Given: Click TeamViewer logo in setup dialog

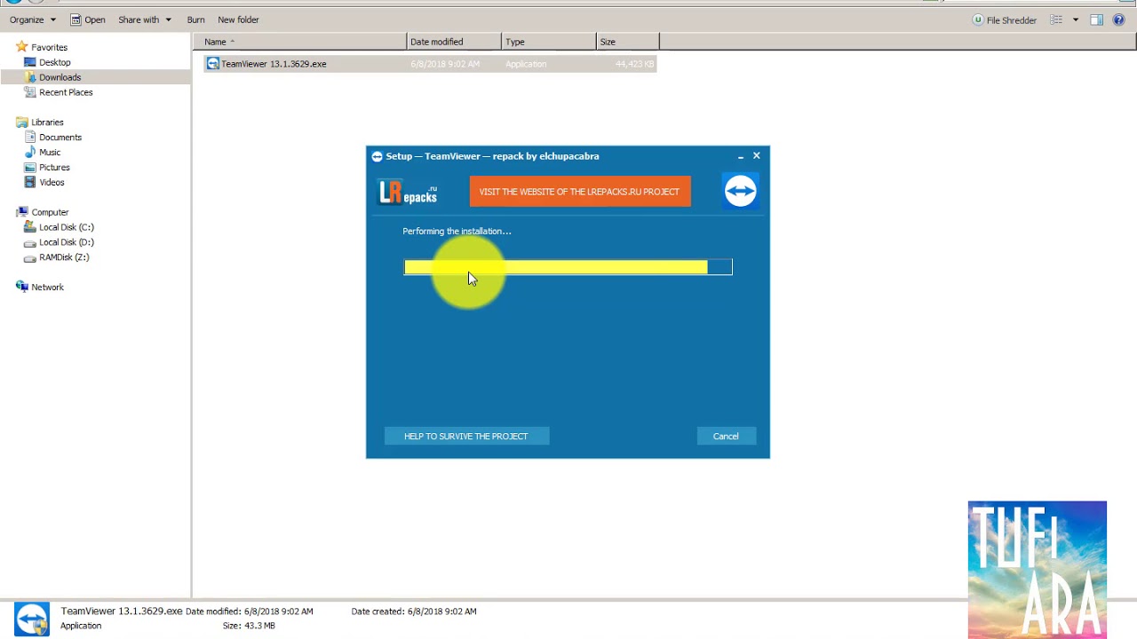Looking at the screenshot, I should pyautogui.click(x=739, y=191).
